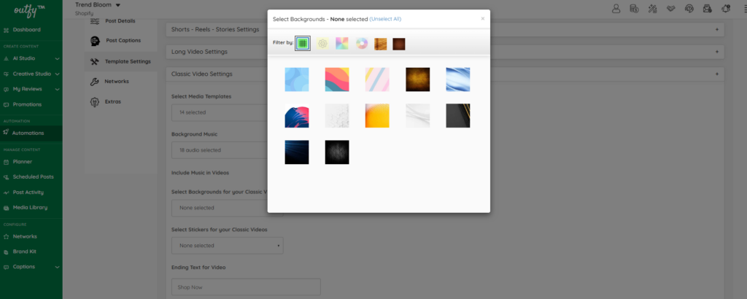This screenshot has width=747, height=299.
Task: Open the coins credits icon
Action: [x=634, y=8]
